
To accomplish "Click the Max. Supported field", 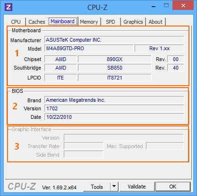I will tap(165, 146).
